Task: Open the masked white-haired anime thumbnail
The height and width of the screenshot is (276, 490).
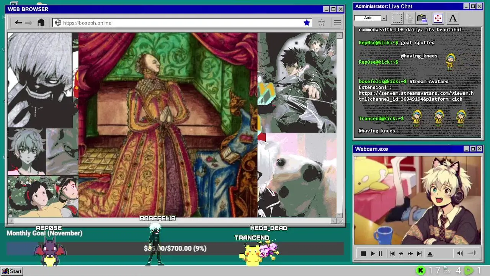Action: tap(40, 80)
